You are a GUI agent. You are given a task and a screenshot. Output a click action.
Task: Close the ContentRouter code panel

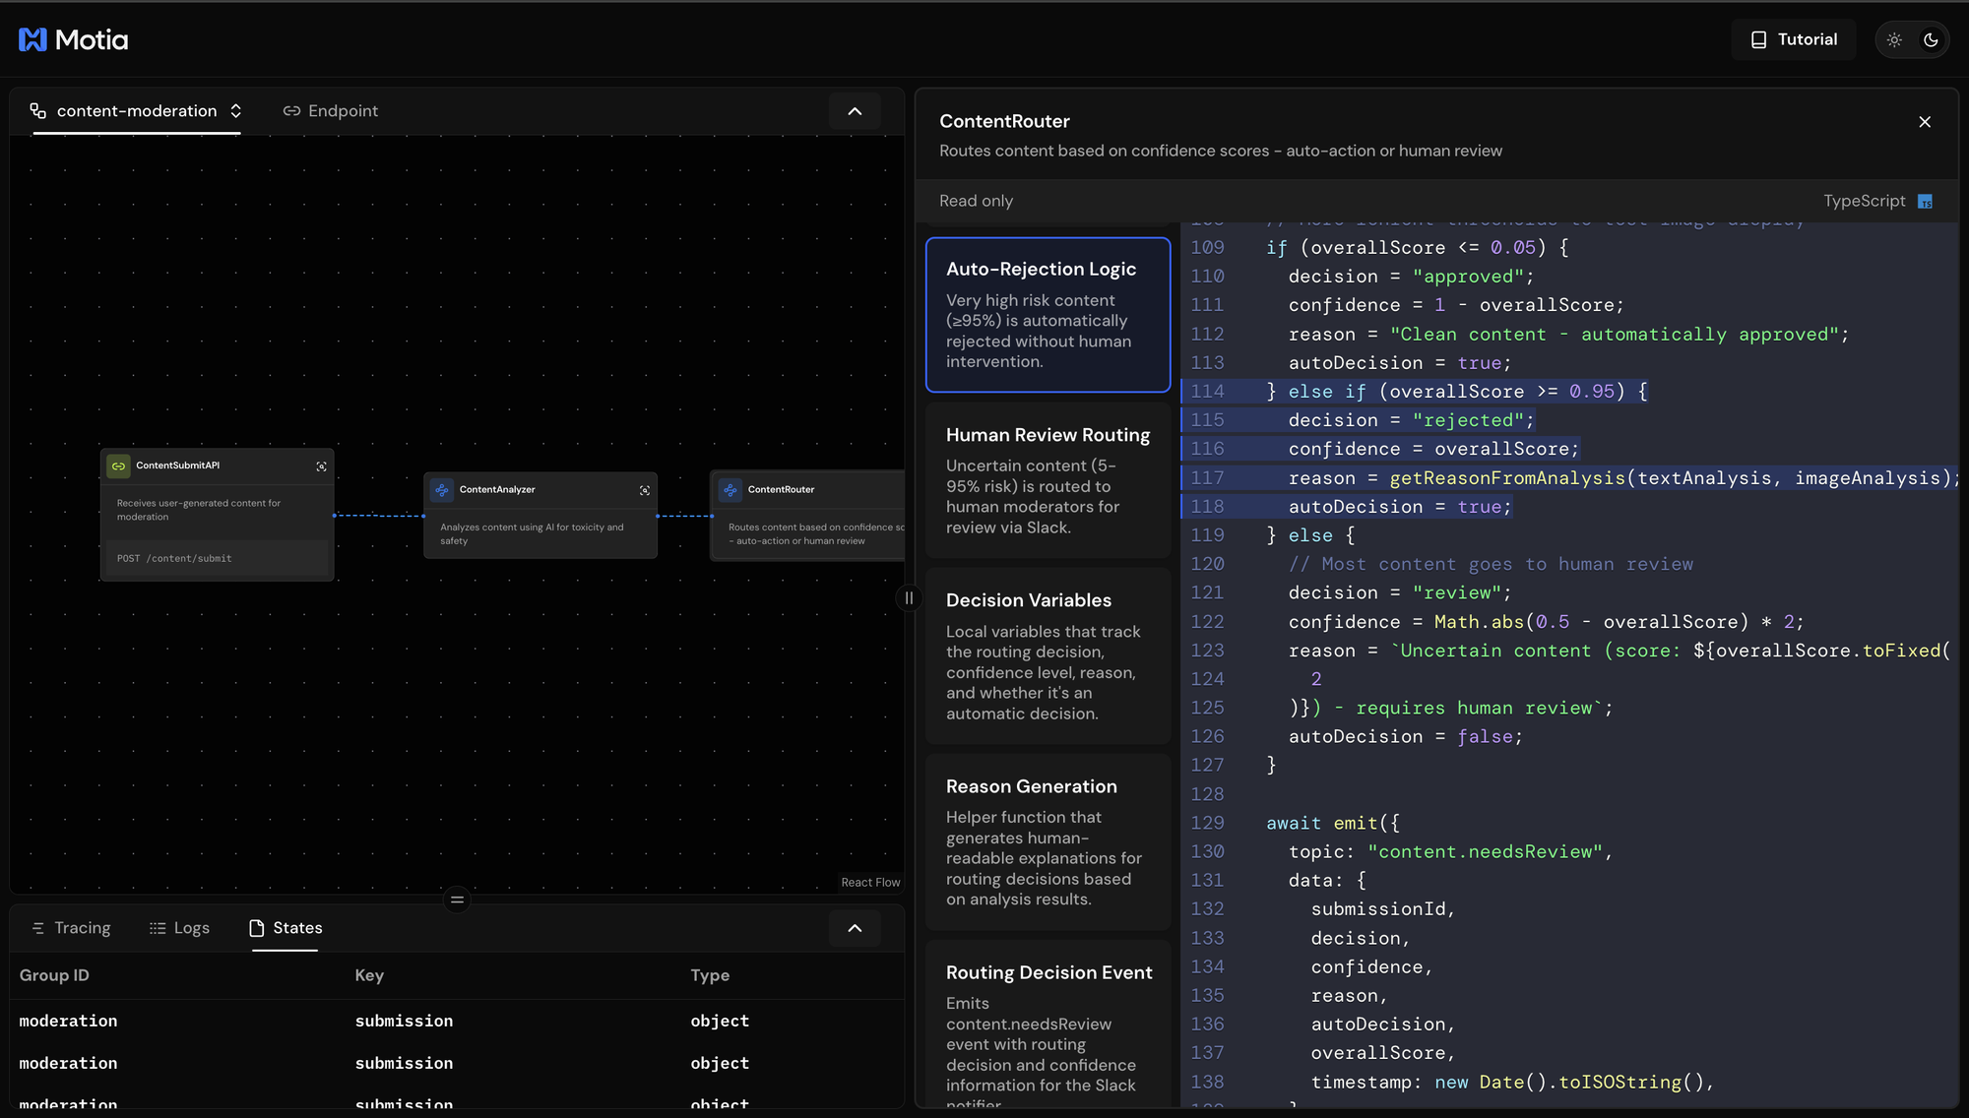tap(1925, 122)
